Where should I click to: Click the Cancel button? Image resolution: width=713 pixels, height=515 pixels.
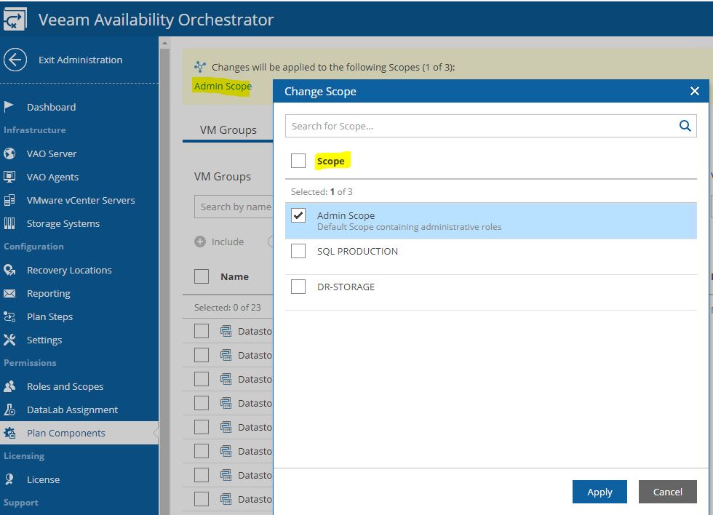668,492
